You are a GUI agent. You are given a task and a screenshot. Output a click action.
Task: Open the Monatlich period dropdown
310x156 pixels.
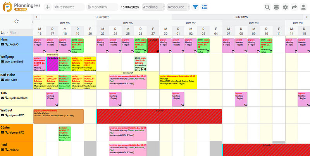coord(102,7)
